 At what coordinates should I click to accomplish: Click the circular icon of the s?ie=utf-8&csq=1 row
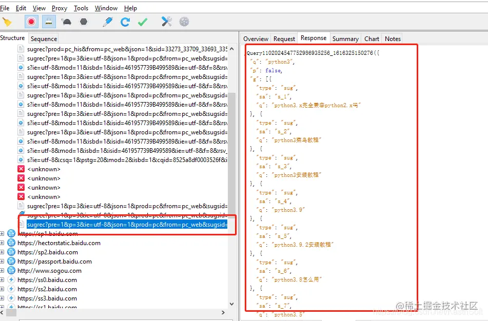tap(21, 160)
